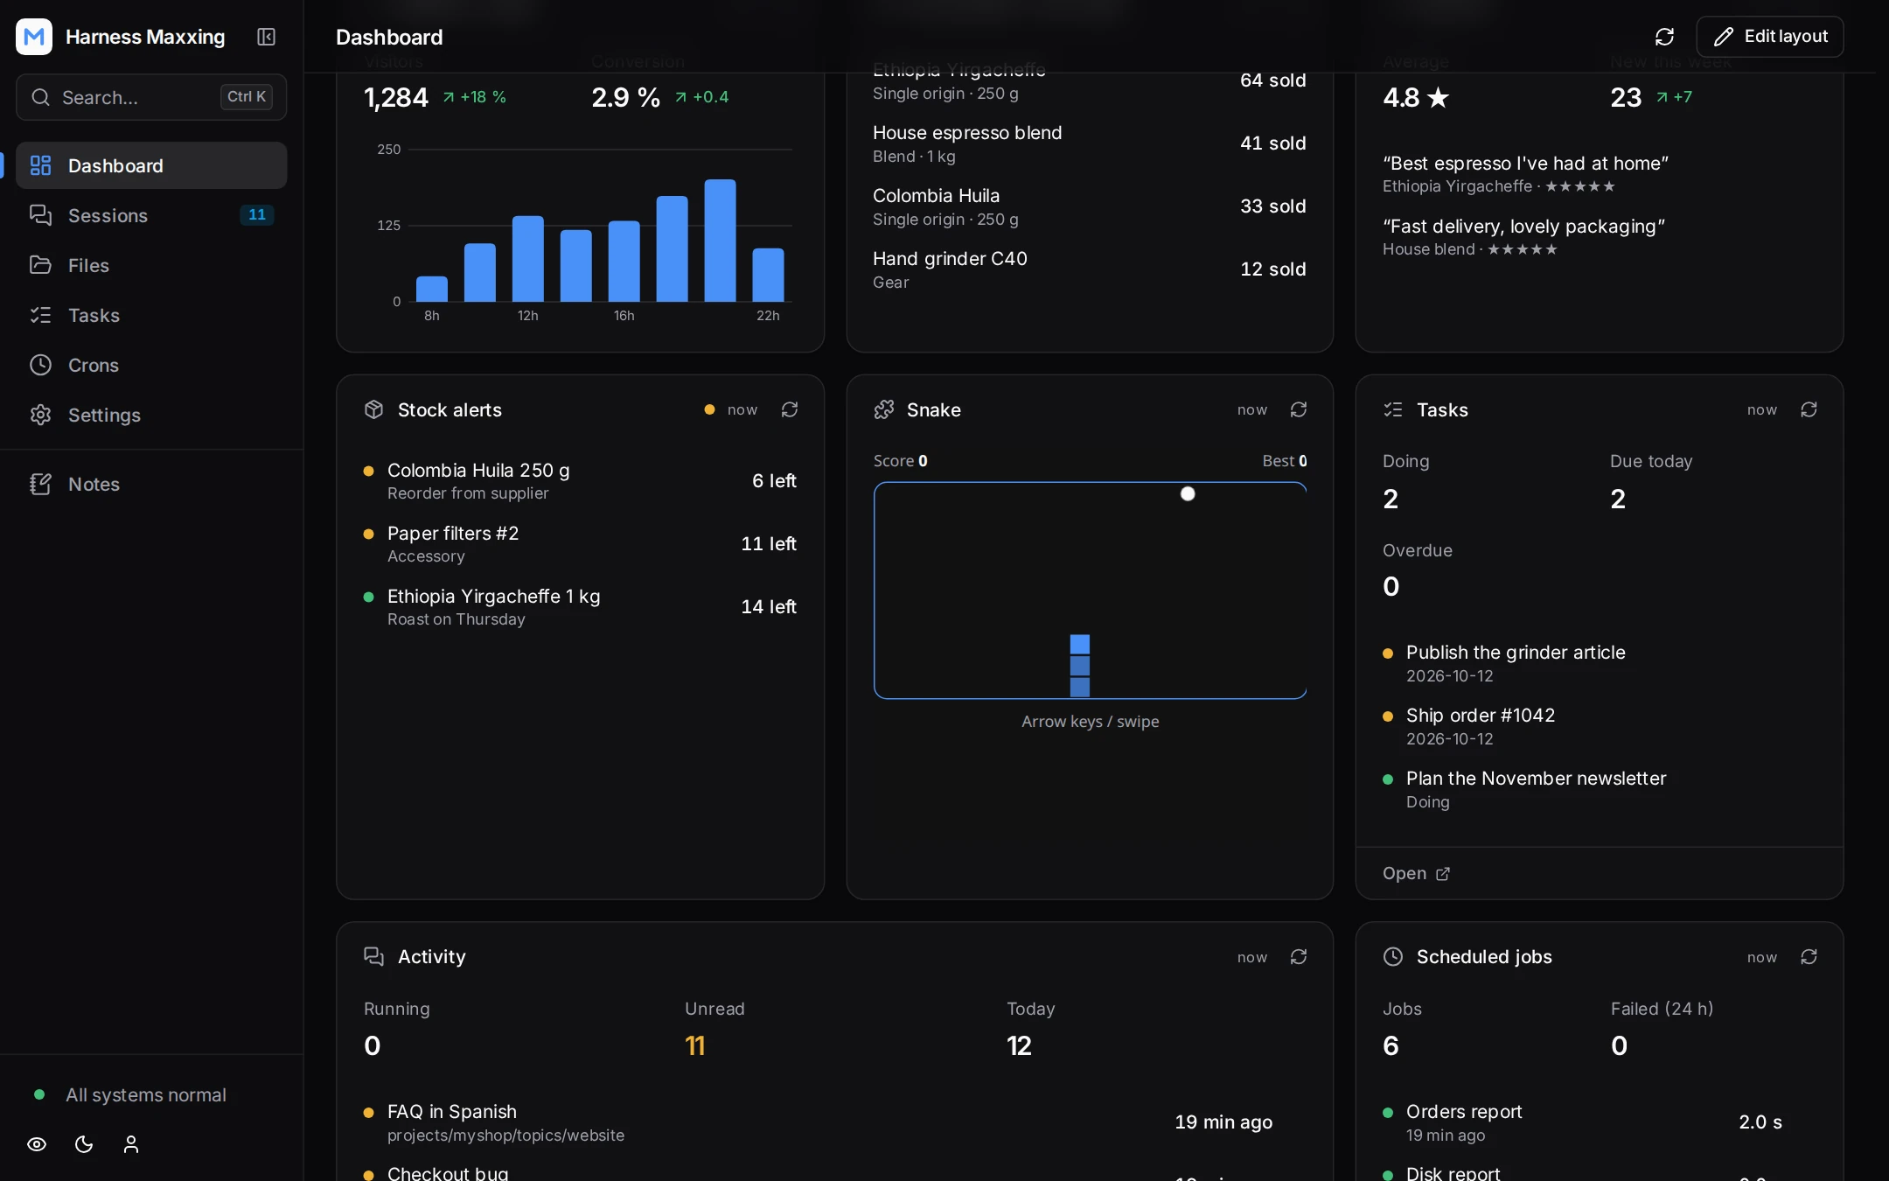The width and height of the screenshot is (1889, 1181).
Task: Click the House espresso blend product row
Action: pos(1090,143)
